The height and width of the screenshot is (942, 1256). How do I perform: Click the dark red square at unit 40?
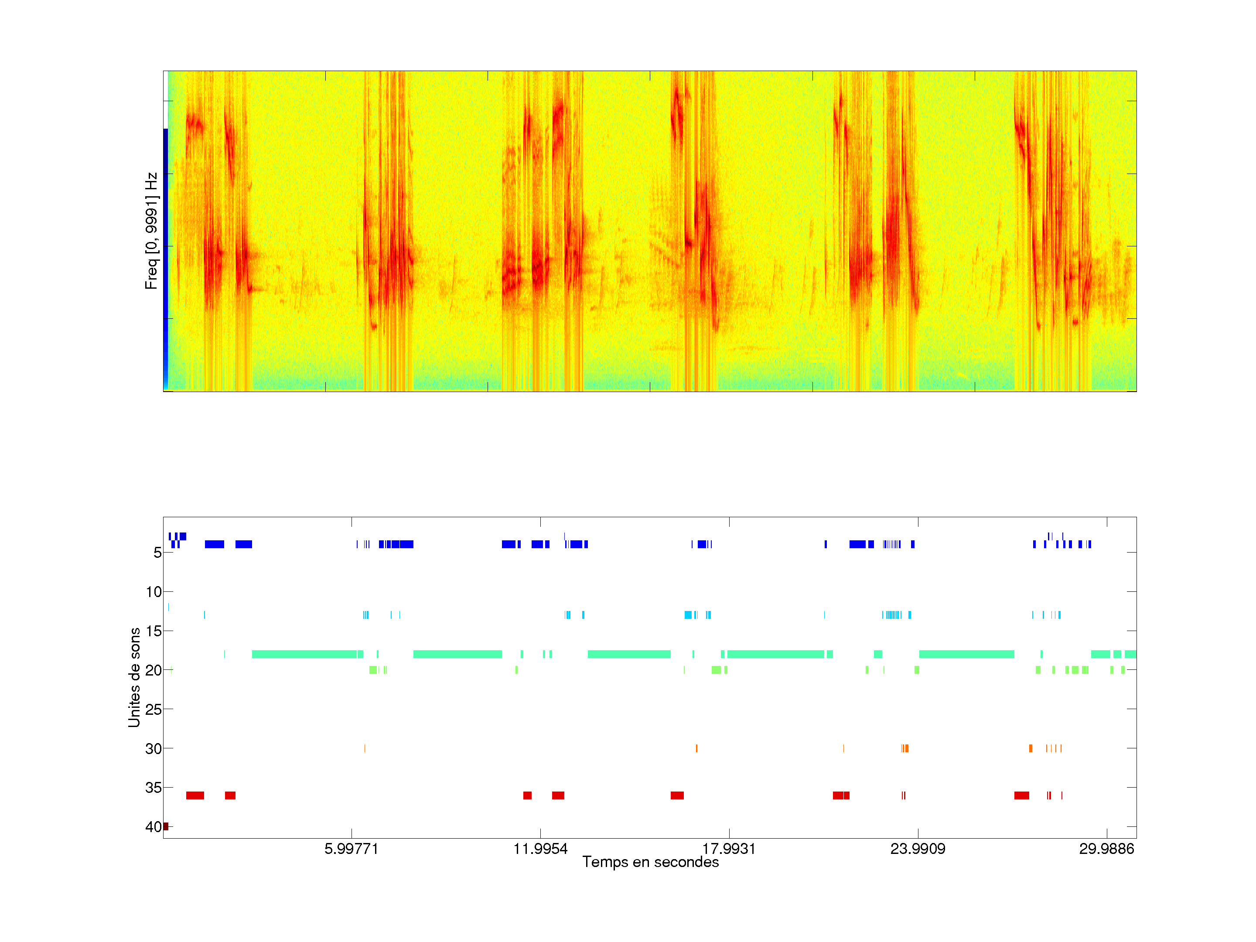click(x=166, y=826)
